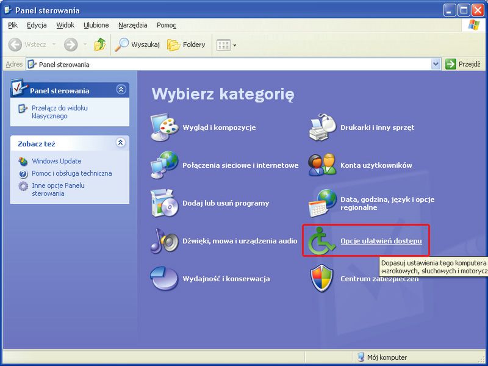488x366 pixels.
Task: Open Konta użytkowników text link
Action: (x=376, y=165)
